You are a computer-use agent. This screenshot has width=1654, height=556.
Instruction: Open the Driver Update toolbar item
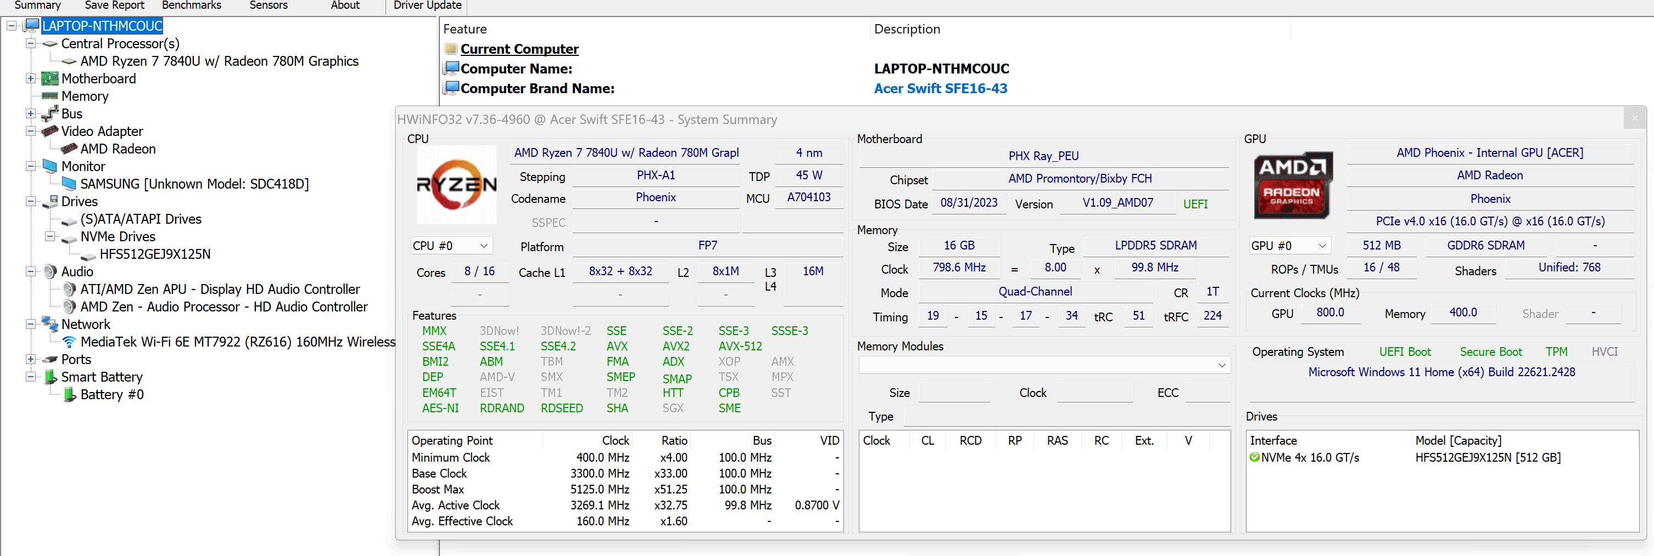(427, 6)
